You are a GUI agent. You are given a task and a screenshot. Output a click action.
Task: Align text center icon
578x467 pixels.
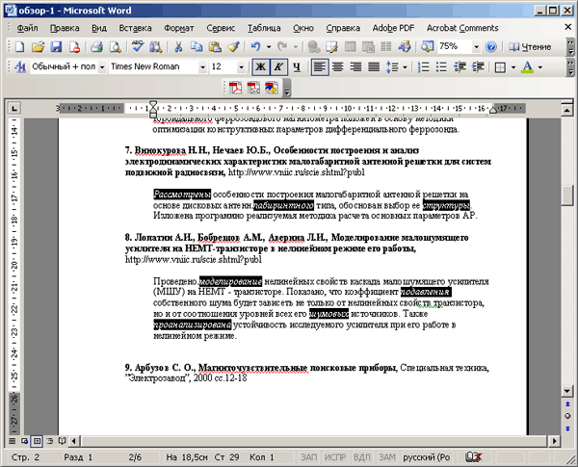pyautogui.click(x=337, y=66)
